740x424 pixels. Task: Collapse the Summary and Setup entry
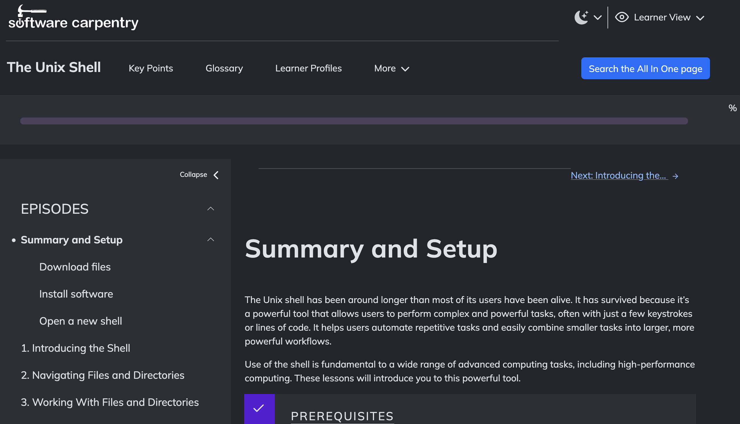point(211,239)
